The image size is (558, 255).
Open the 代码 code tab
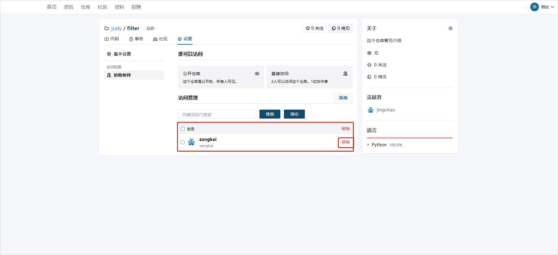pyautogui.click(x=112, y=39)
